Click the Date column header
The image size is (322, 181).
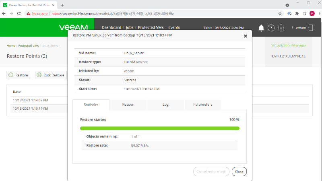[17, 92]
